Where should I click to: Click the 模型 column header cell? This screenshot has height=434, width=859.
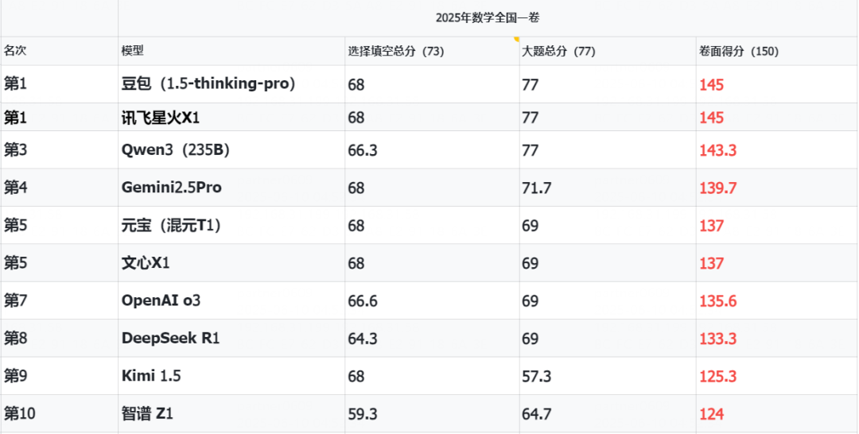pyautogui.click(x=231, y=51)
